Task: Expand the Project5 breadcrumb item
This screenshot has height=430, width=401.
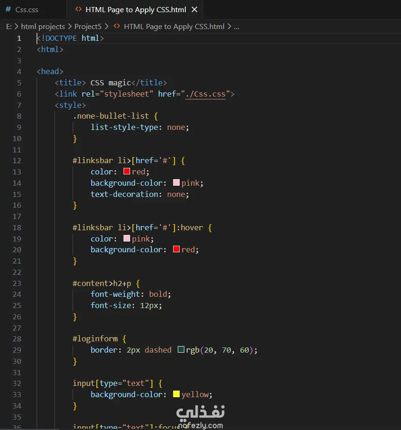Action: pos(88,26)
